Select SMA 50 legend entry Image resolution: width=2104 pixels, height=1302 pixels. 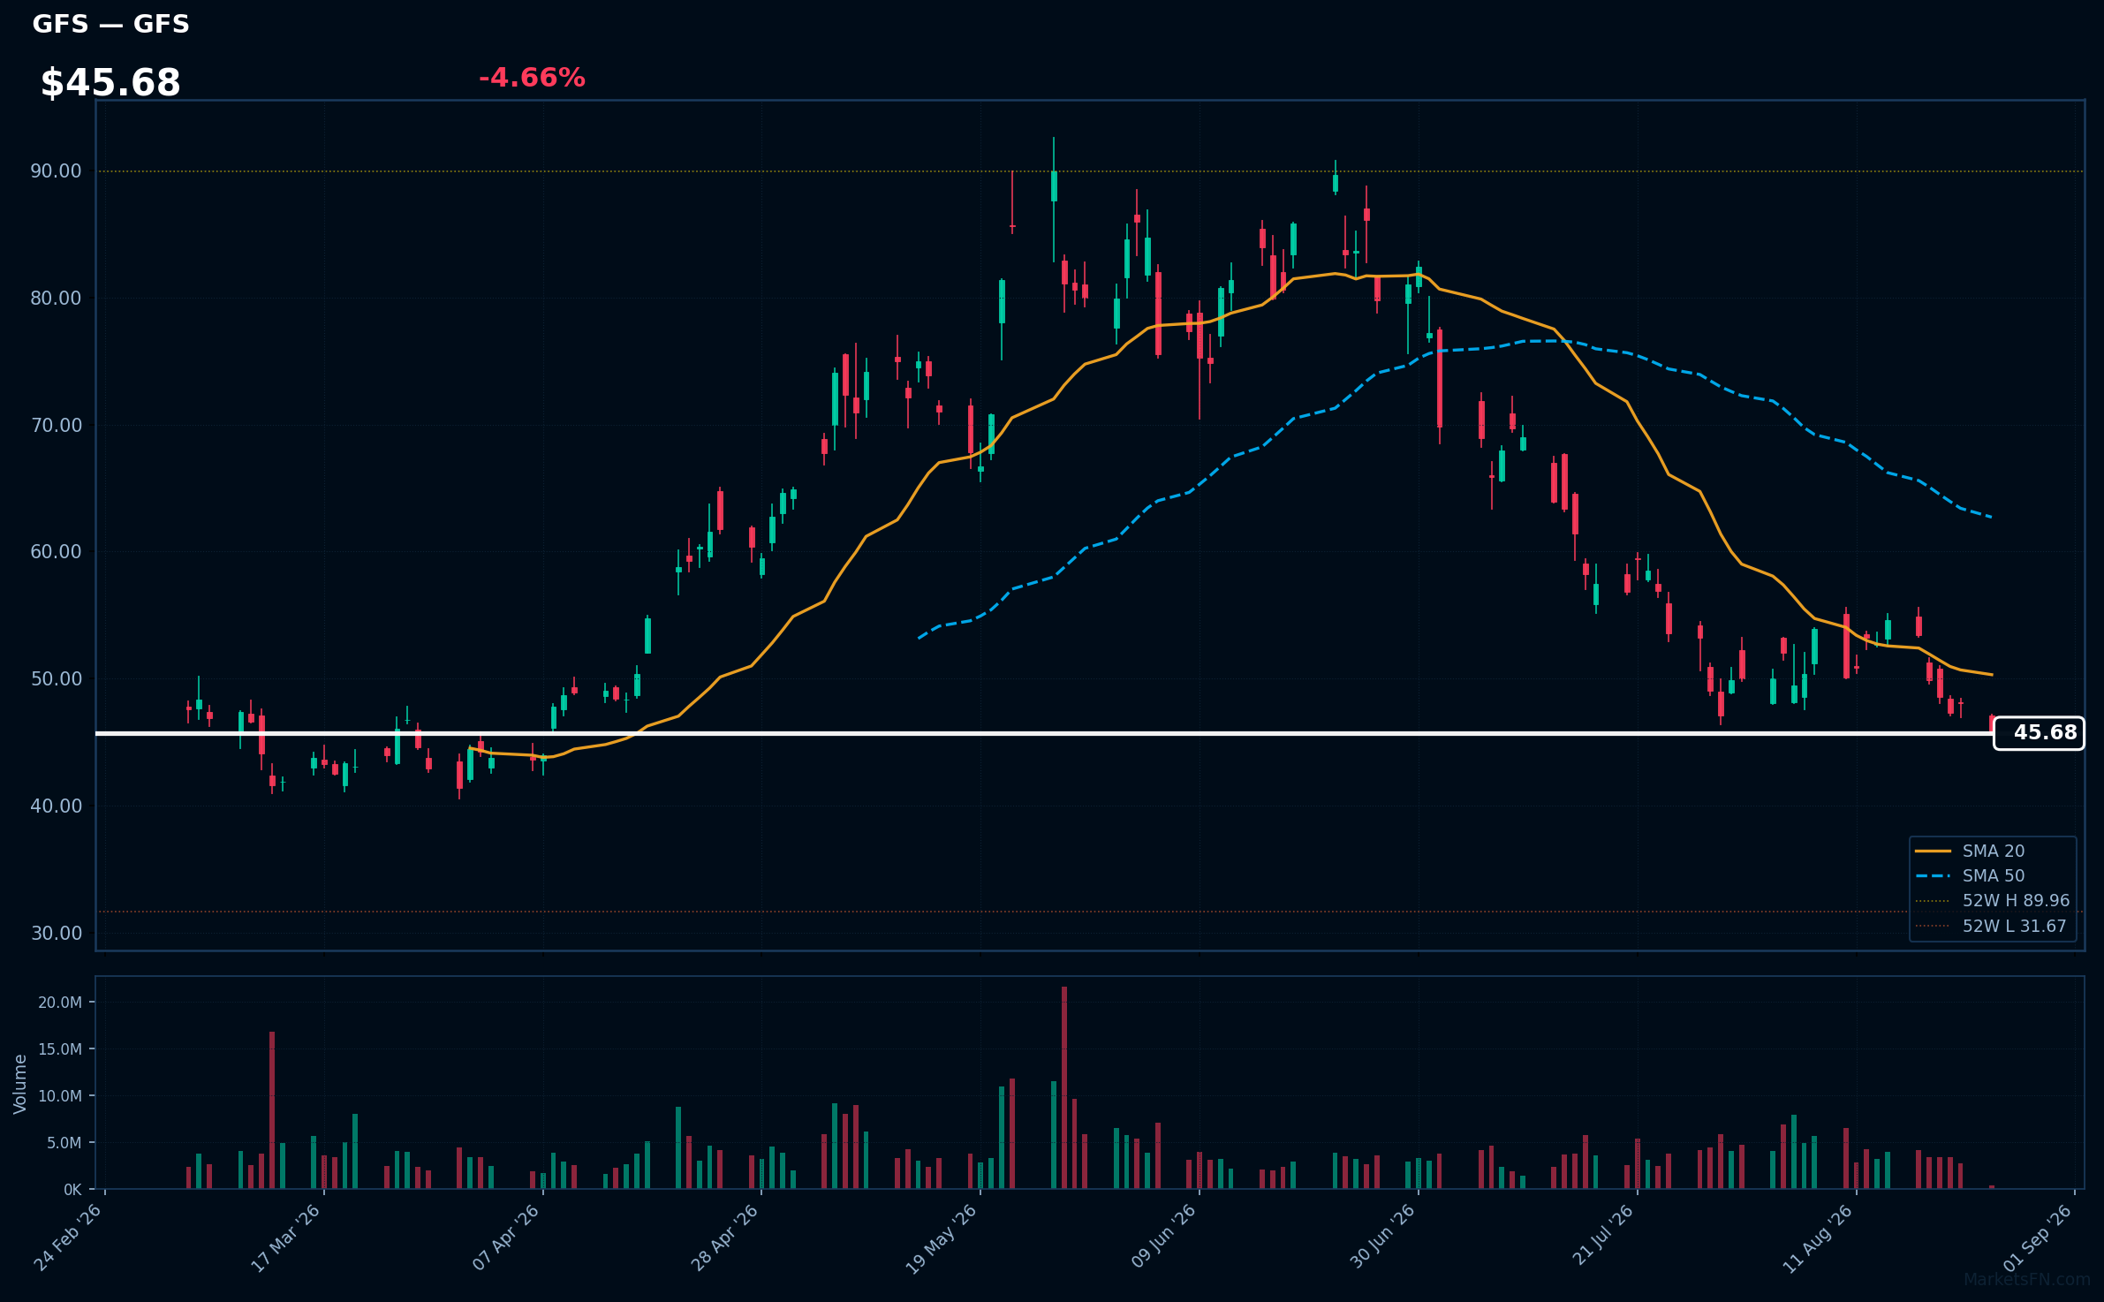pyautogui.click(x=1993, y=875)
